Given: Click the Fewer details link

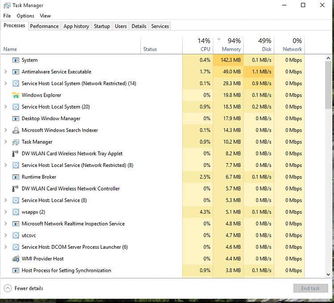Looking at the screenshot, I should coord(29,288).
